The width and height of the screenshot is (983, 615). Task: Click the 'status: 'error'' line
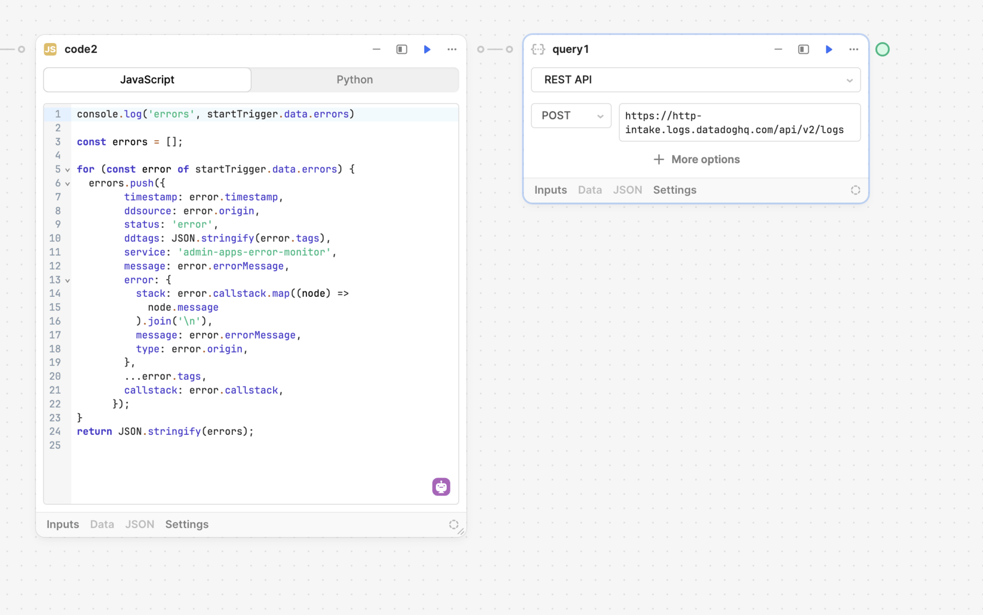click(171, 225)
